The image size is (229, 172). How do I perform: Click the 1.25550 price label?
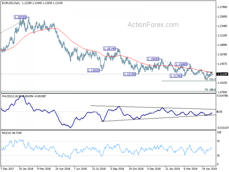click(x=20, y=17)
